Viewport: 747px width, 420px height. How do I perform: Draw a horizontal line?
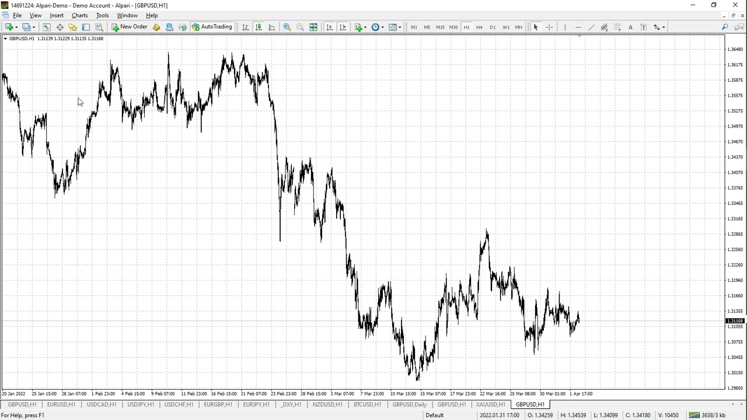click(x=578, y=27)
